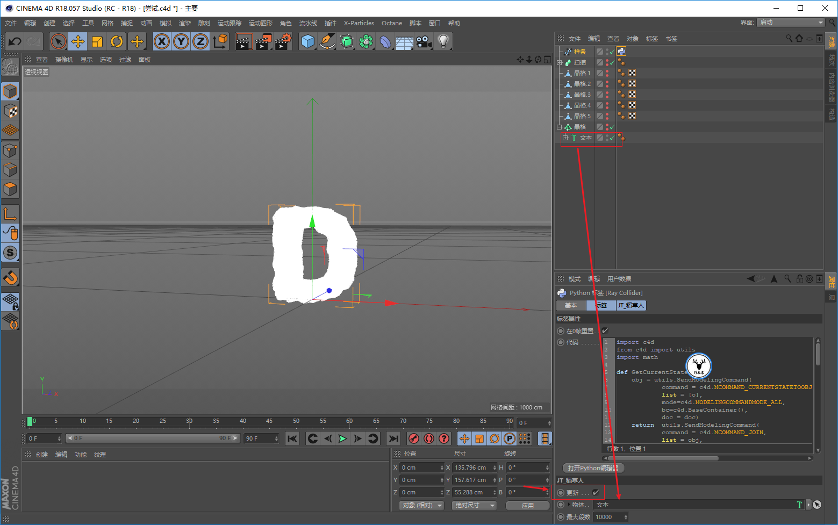Add a Cube primitive object
The image size is (838, 525).
pos(308,41)
